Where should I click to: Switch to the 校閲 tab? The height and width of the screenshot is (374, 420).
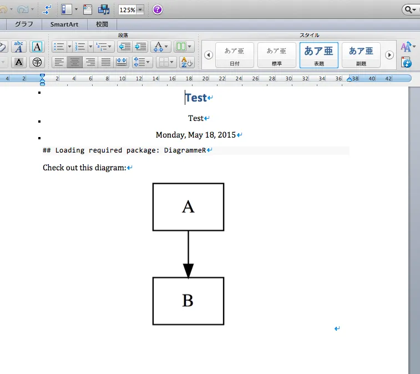[102, 24]
